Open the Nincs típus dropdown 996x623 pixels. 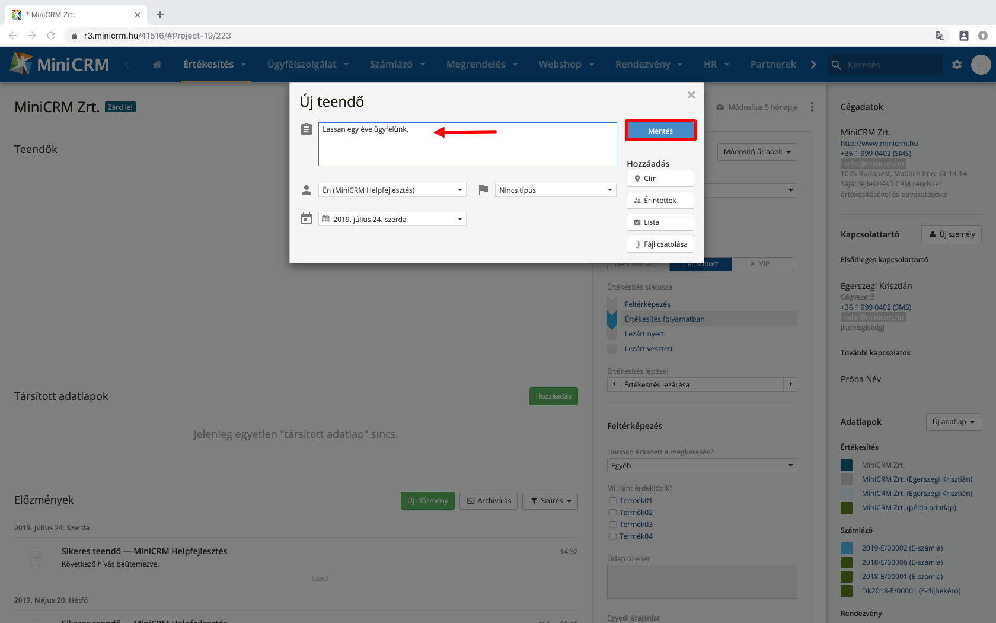(556, 190)
